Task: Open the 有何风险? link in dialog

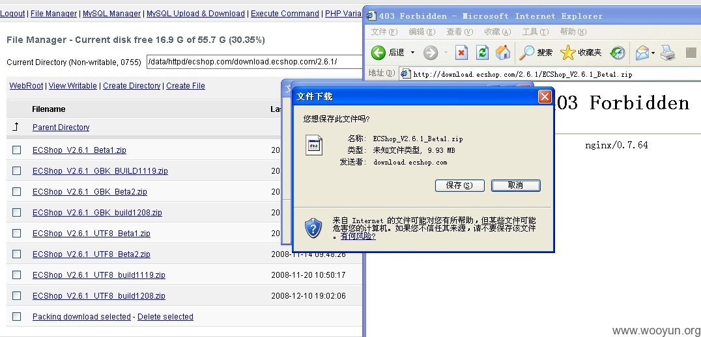Action: [358, 236]
